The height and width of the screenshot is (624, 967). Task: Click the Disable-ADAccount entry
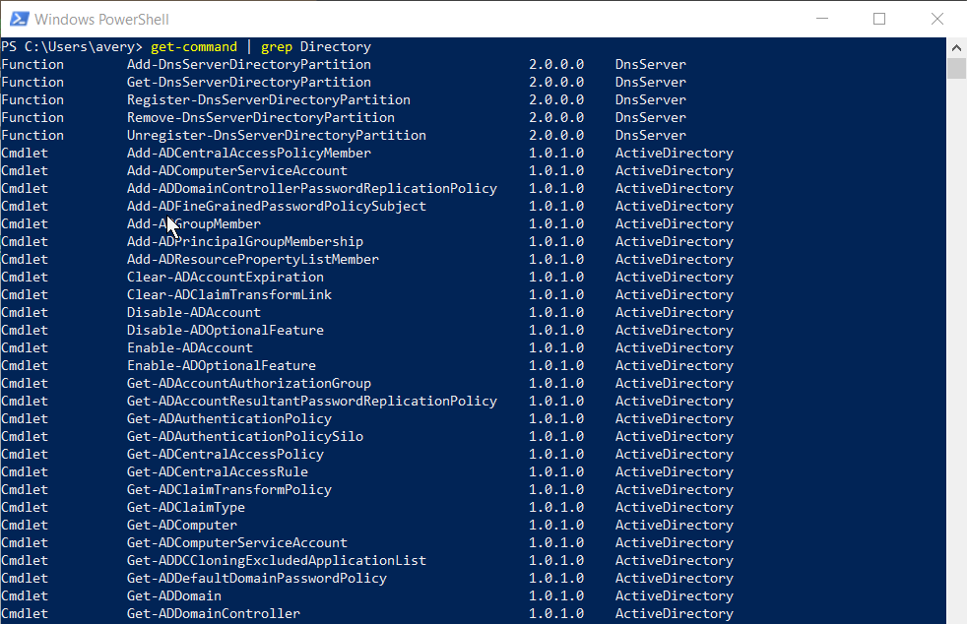[194, 312]
